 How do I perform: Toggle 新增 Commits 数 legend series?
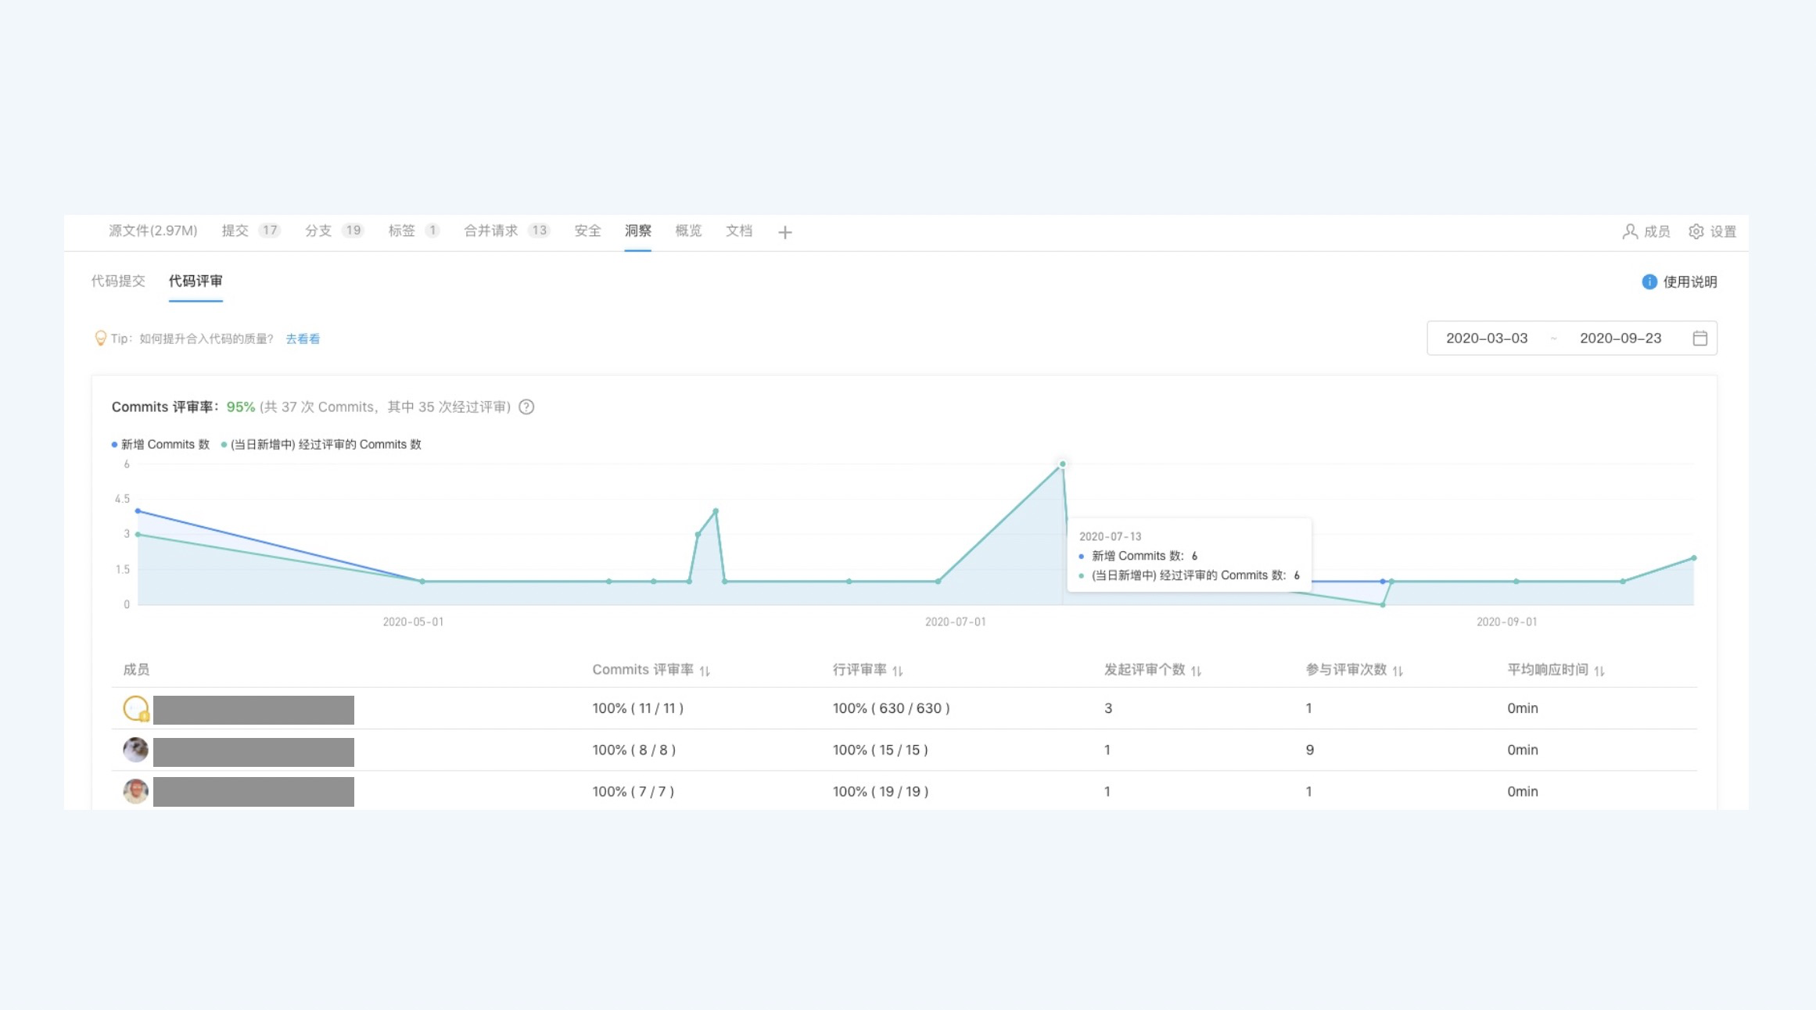160,445
